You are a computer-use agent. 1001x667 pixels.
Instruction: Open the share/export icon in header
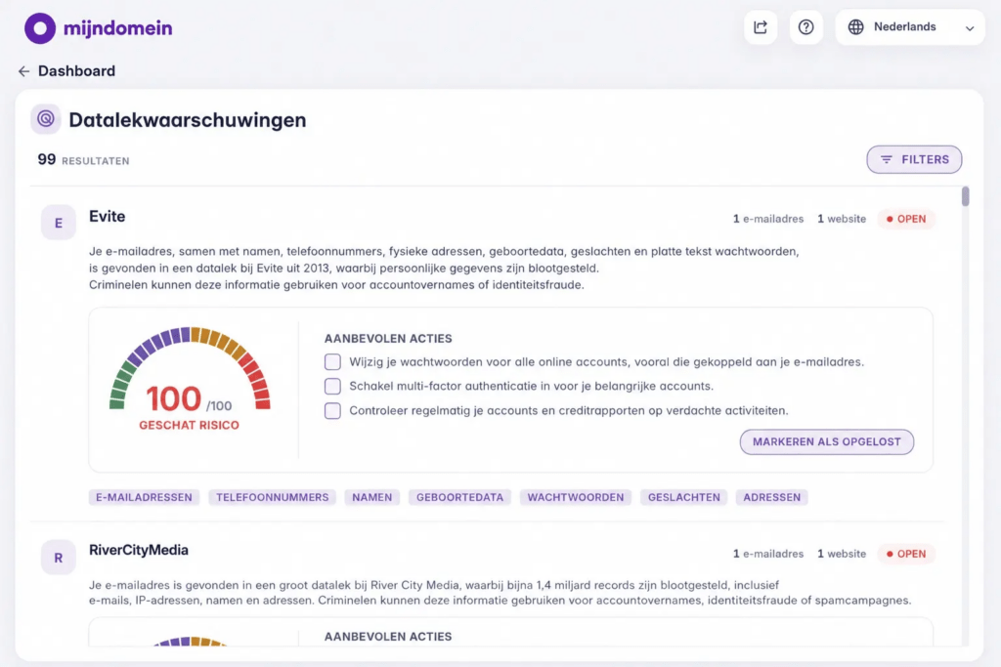point(761,26)
